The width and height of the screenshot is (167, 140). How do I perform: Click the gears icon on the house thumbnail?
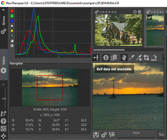point(97,12)
